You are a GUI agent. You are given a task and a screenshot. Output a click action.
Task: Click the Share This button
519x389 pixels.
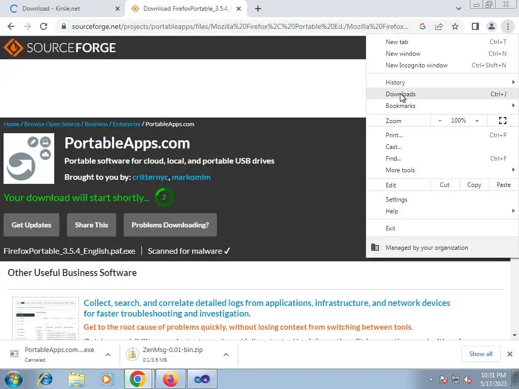coord(91,225)
